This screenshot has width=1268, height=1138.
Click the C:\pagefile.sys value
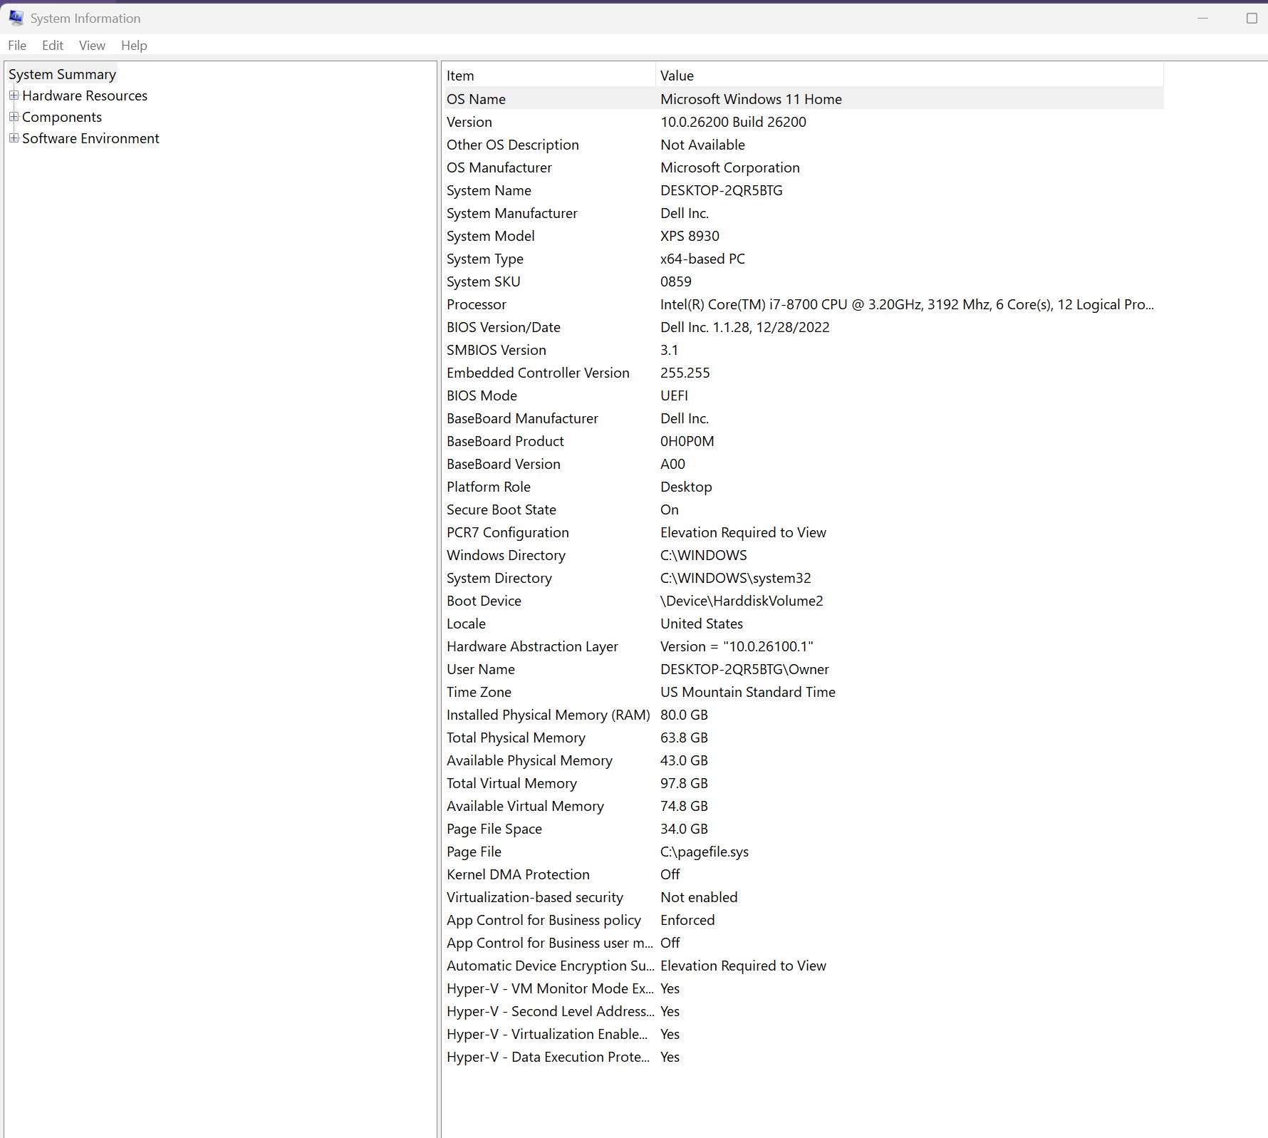pos(704,852)
